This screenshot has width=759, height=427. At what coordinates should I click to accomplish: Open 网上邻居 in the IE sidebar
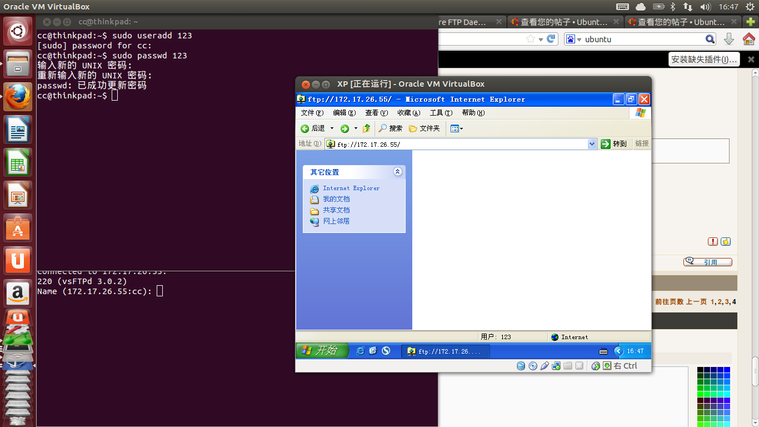336,221
